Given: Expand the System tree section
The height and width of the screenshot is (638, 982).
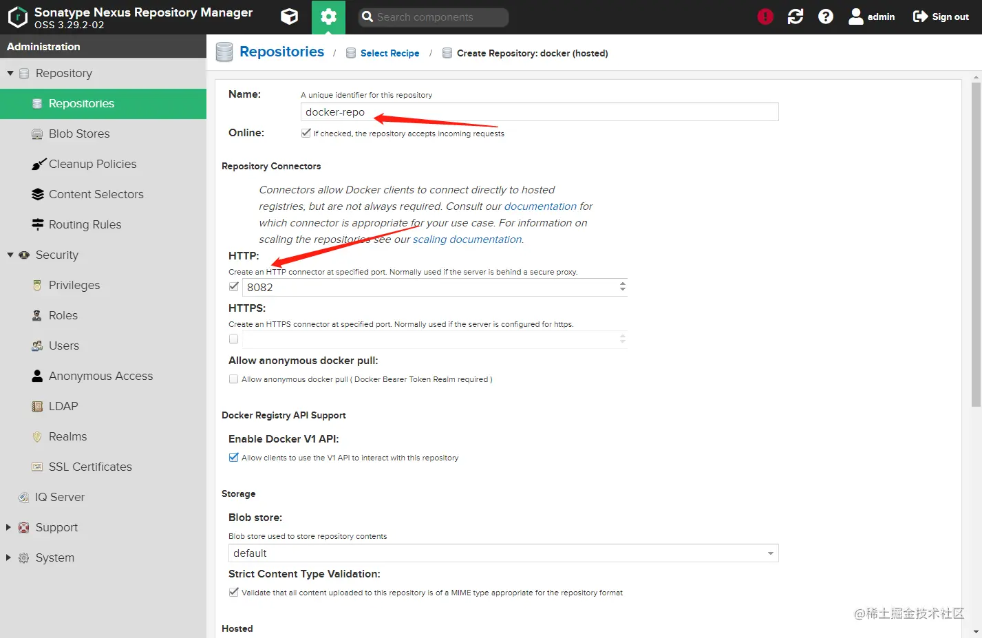Looking at the screenshot, I should [x=9, y=557].
